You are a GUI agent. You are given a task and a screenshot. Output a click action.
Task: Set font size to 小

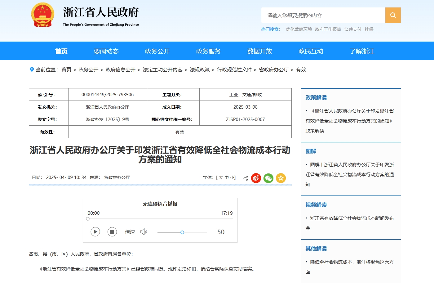(232, 177)
